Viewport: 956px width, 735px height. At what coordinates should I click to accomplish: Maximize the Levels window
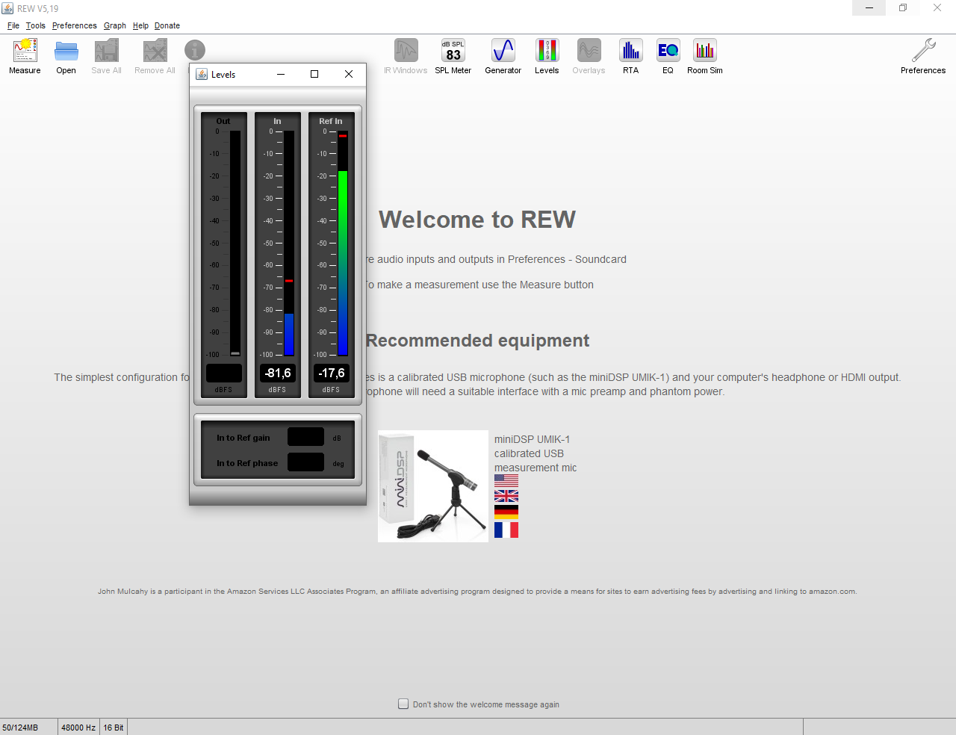(314, 74)
